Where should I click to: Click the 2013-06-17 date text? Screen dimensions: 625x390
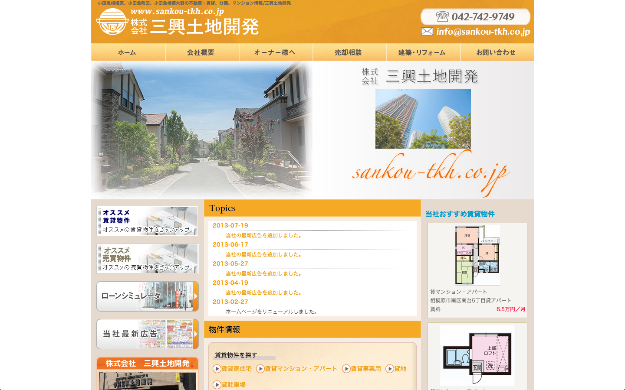[230, 245]
